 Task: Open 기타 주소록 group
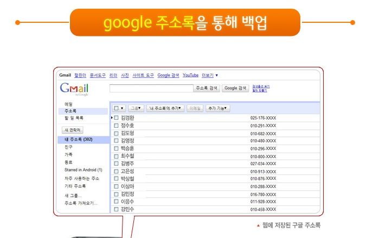[x=75, y=186]
